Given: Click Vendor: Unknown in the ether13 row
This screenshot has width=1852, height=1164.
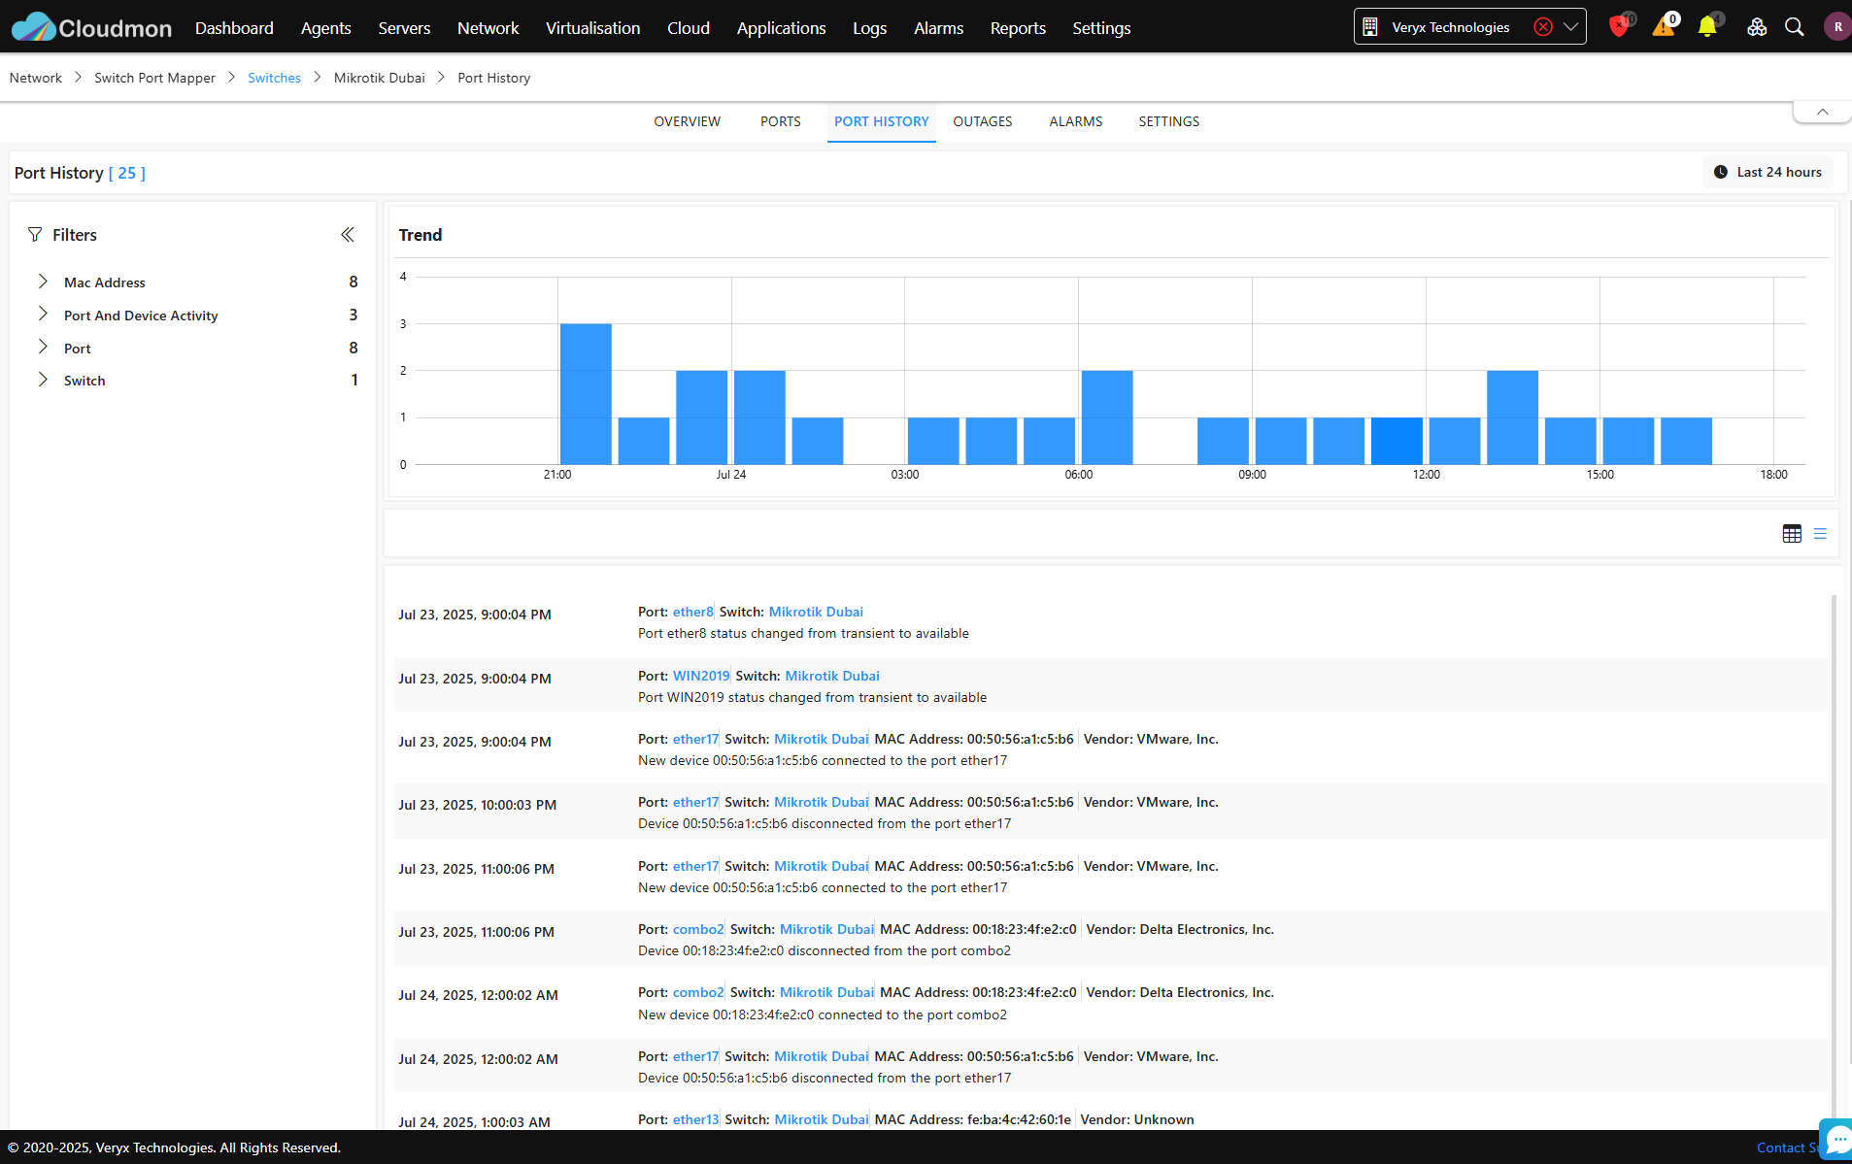Looking at the screenshot, I should [1137, 1119].
